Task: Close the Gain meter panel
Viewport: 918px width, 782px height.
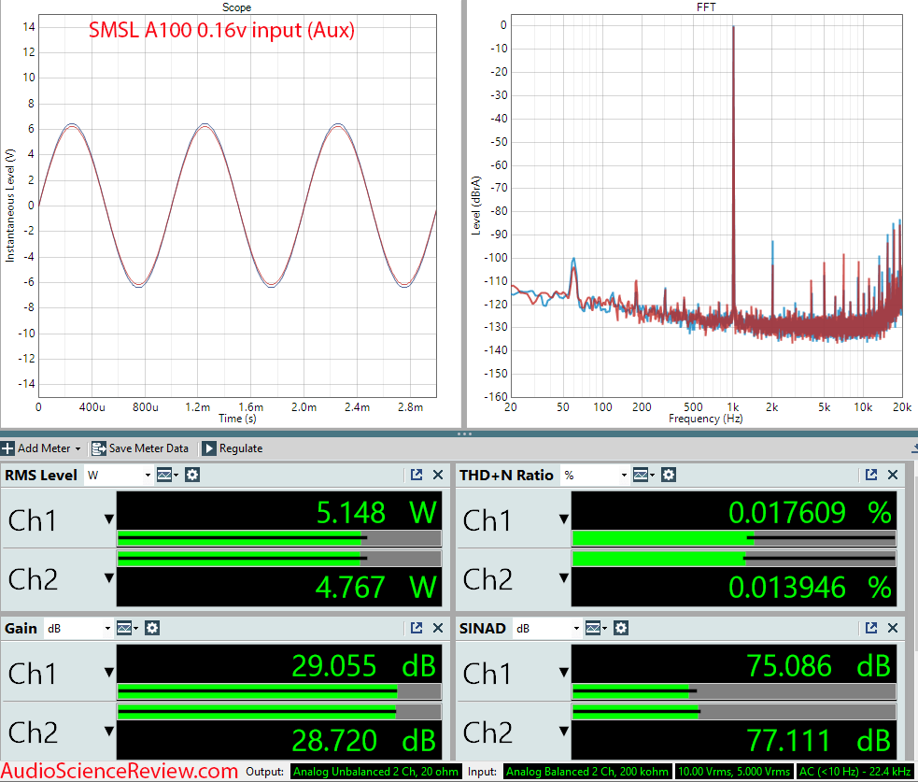Action: click(437, 629)
